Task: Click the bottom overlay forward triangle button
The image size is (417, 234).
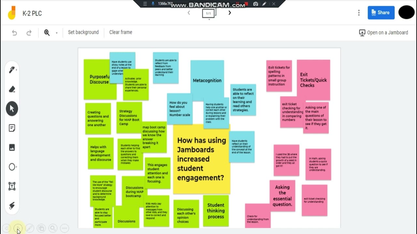Action: click(x=18, y=228)
